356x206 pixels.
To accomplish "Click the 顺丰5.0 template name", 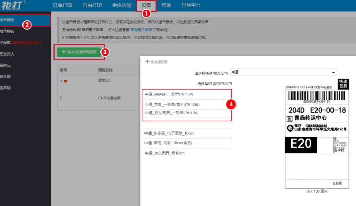I will coord(104,81).
